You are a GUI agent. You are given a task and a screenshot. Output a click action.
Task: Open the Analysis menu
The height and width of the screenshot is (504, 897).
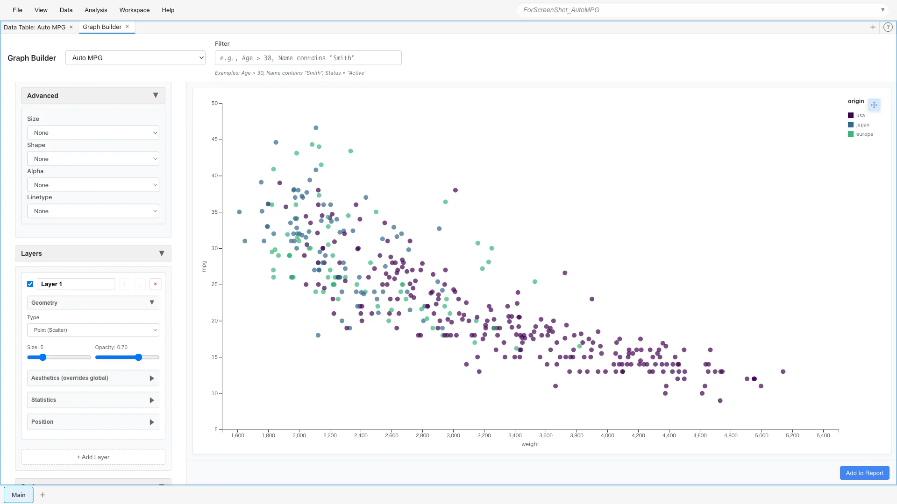96,10
